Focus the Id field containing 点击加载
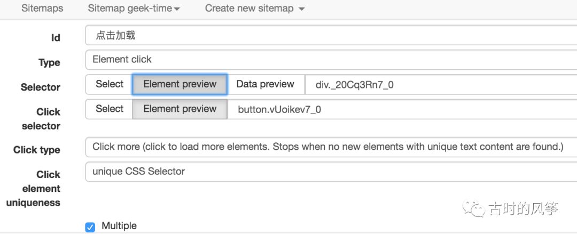 (x=331, y=35)
